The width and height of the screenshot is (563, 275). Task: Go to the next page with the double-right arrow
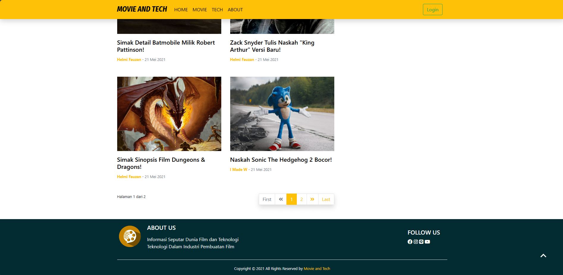click(x=312, y=199)
